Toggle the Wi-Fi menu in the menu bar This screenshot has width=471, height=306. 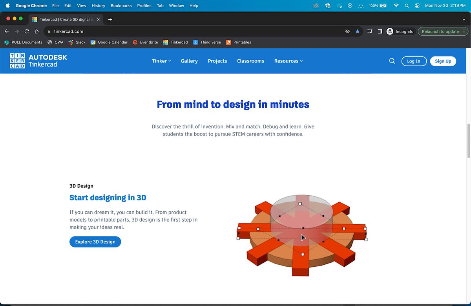pos(396,5)
